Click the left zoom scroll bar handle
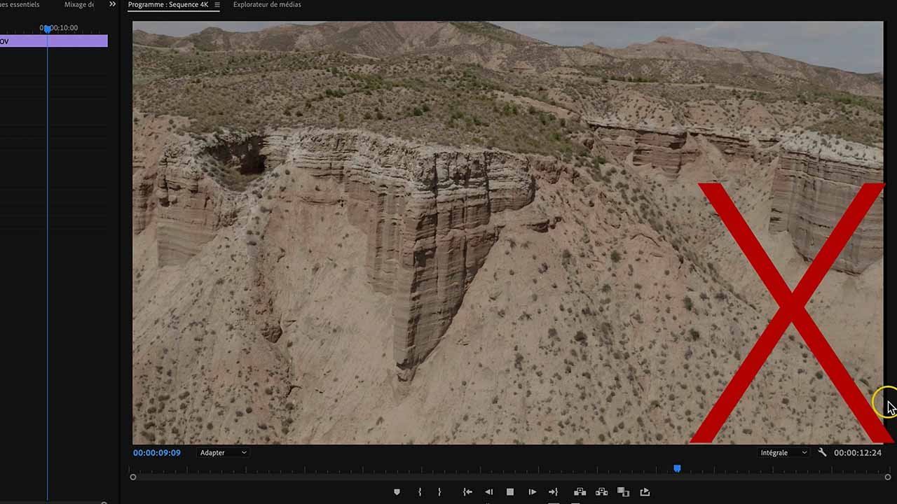Screen dimensions: 897x504 tap(133, 477)
